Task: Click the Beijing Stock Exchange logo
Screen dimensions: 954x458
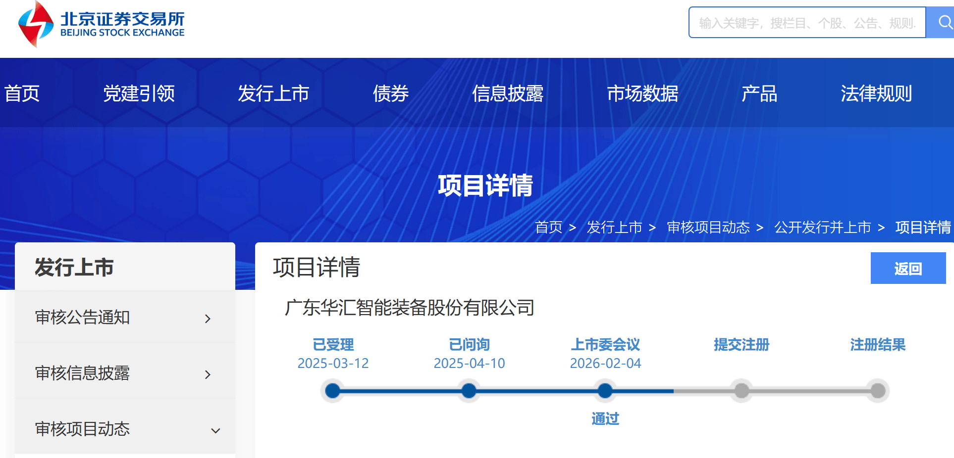Action: click(x=101, y=24)
